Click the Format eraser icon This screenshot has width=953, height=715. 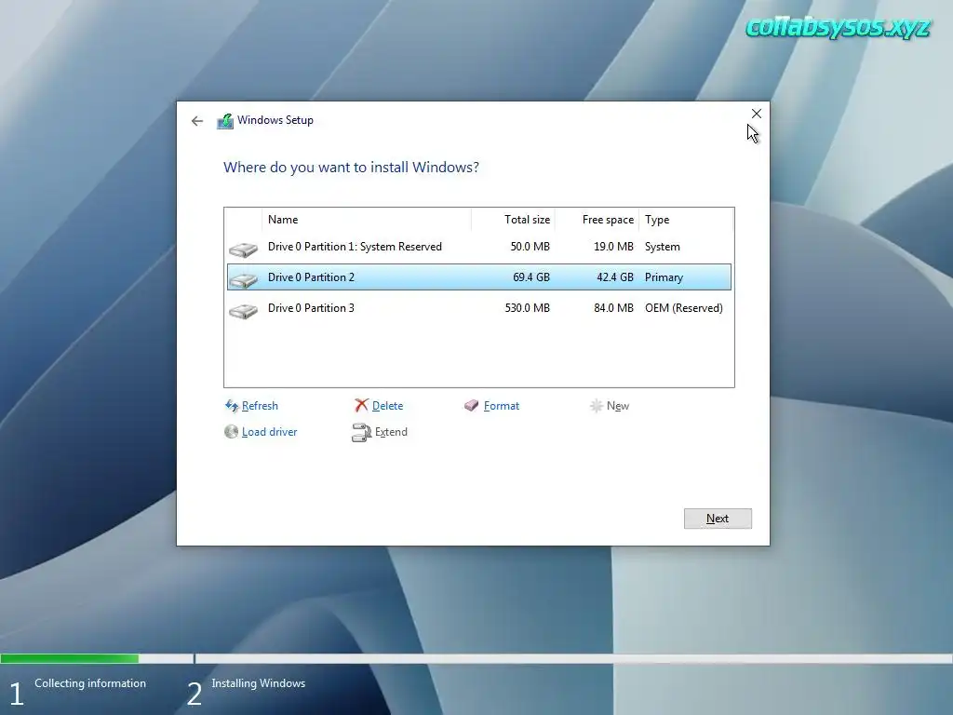point(472,406)
